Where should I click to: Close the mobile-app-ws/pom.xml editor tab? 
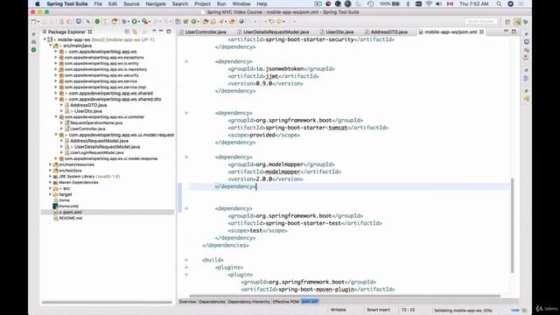pos(482,31)
